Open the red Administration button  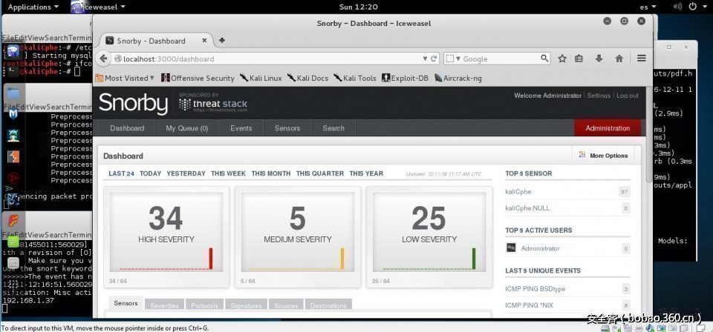[607, 128]
